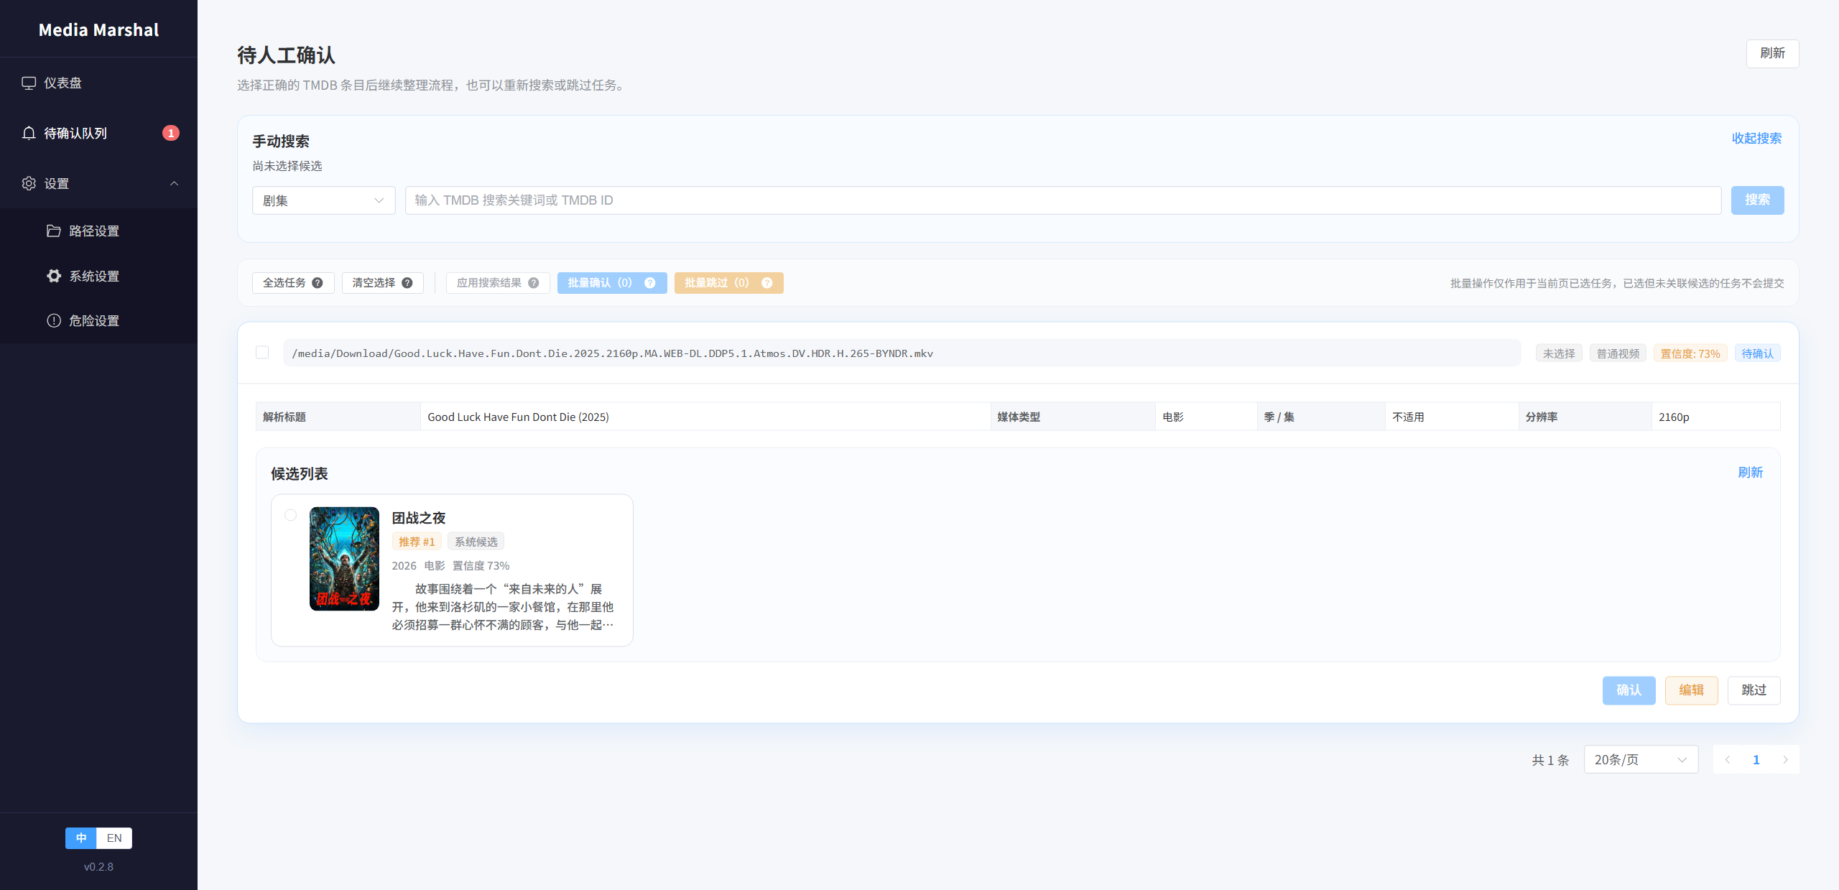This screenshot has height=890, width=1839.
Task: Click the help icon next to 应用搜索结果
Action: coord(534,283)
